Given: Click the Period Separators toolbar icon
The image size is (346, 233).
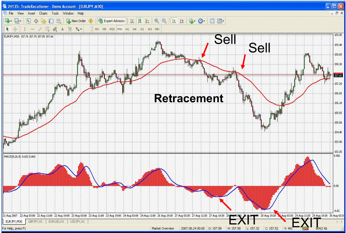Looking at the screenshot, I should [212, 21].
